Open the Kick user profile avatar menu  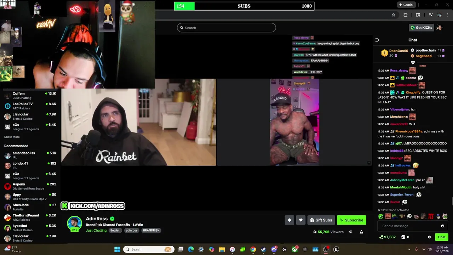point(439,28)
